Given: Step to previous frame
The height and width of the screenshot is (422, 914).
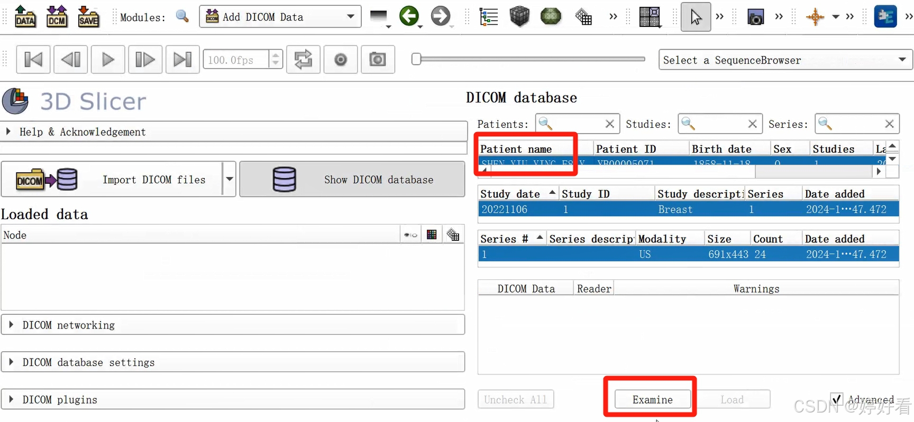Looking at the screenshot, I should coord(71,60).
